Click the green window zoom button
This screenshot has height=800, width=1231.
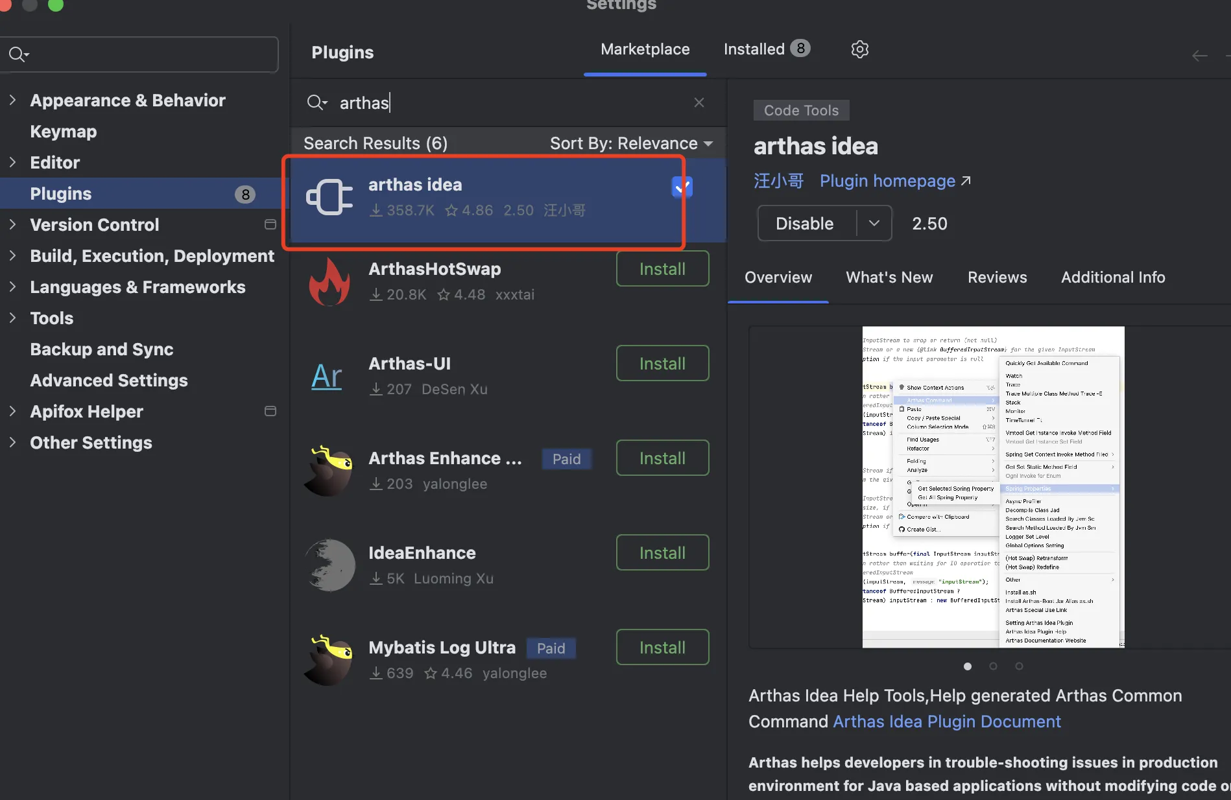tap(56, 4)
